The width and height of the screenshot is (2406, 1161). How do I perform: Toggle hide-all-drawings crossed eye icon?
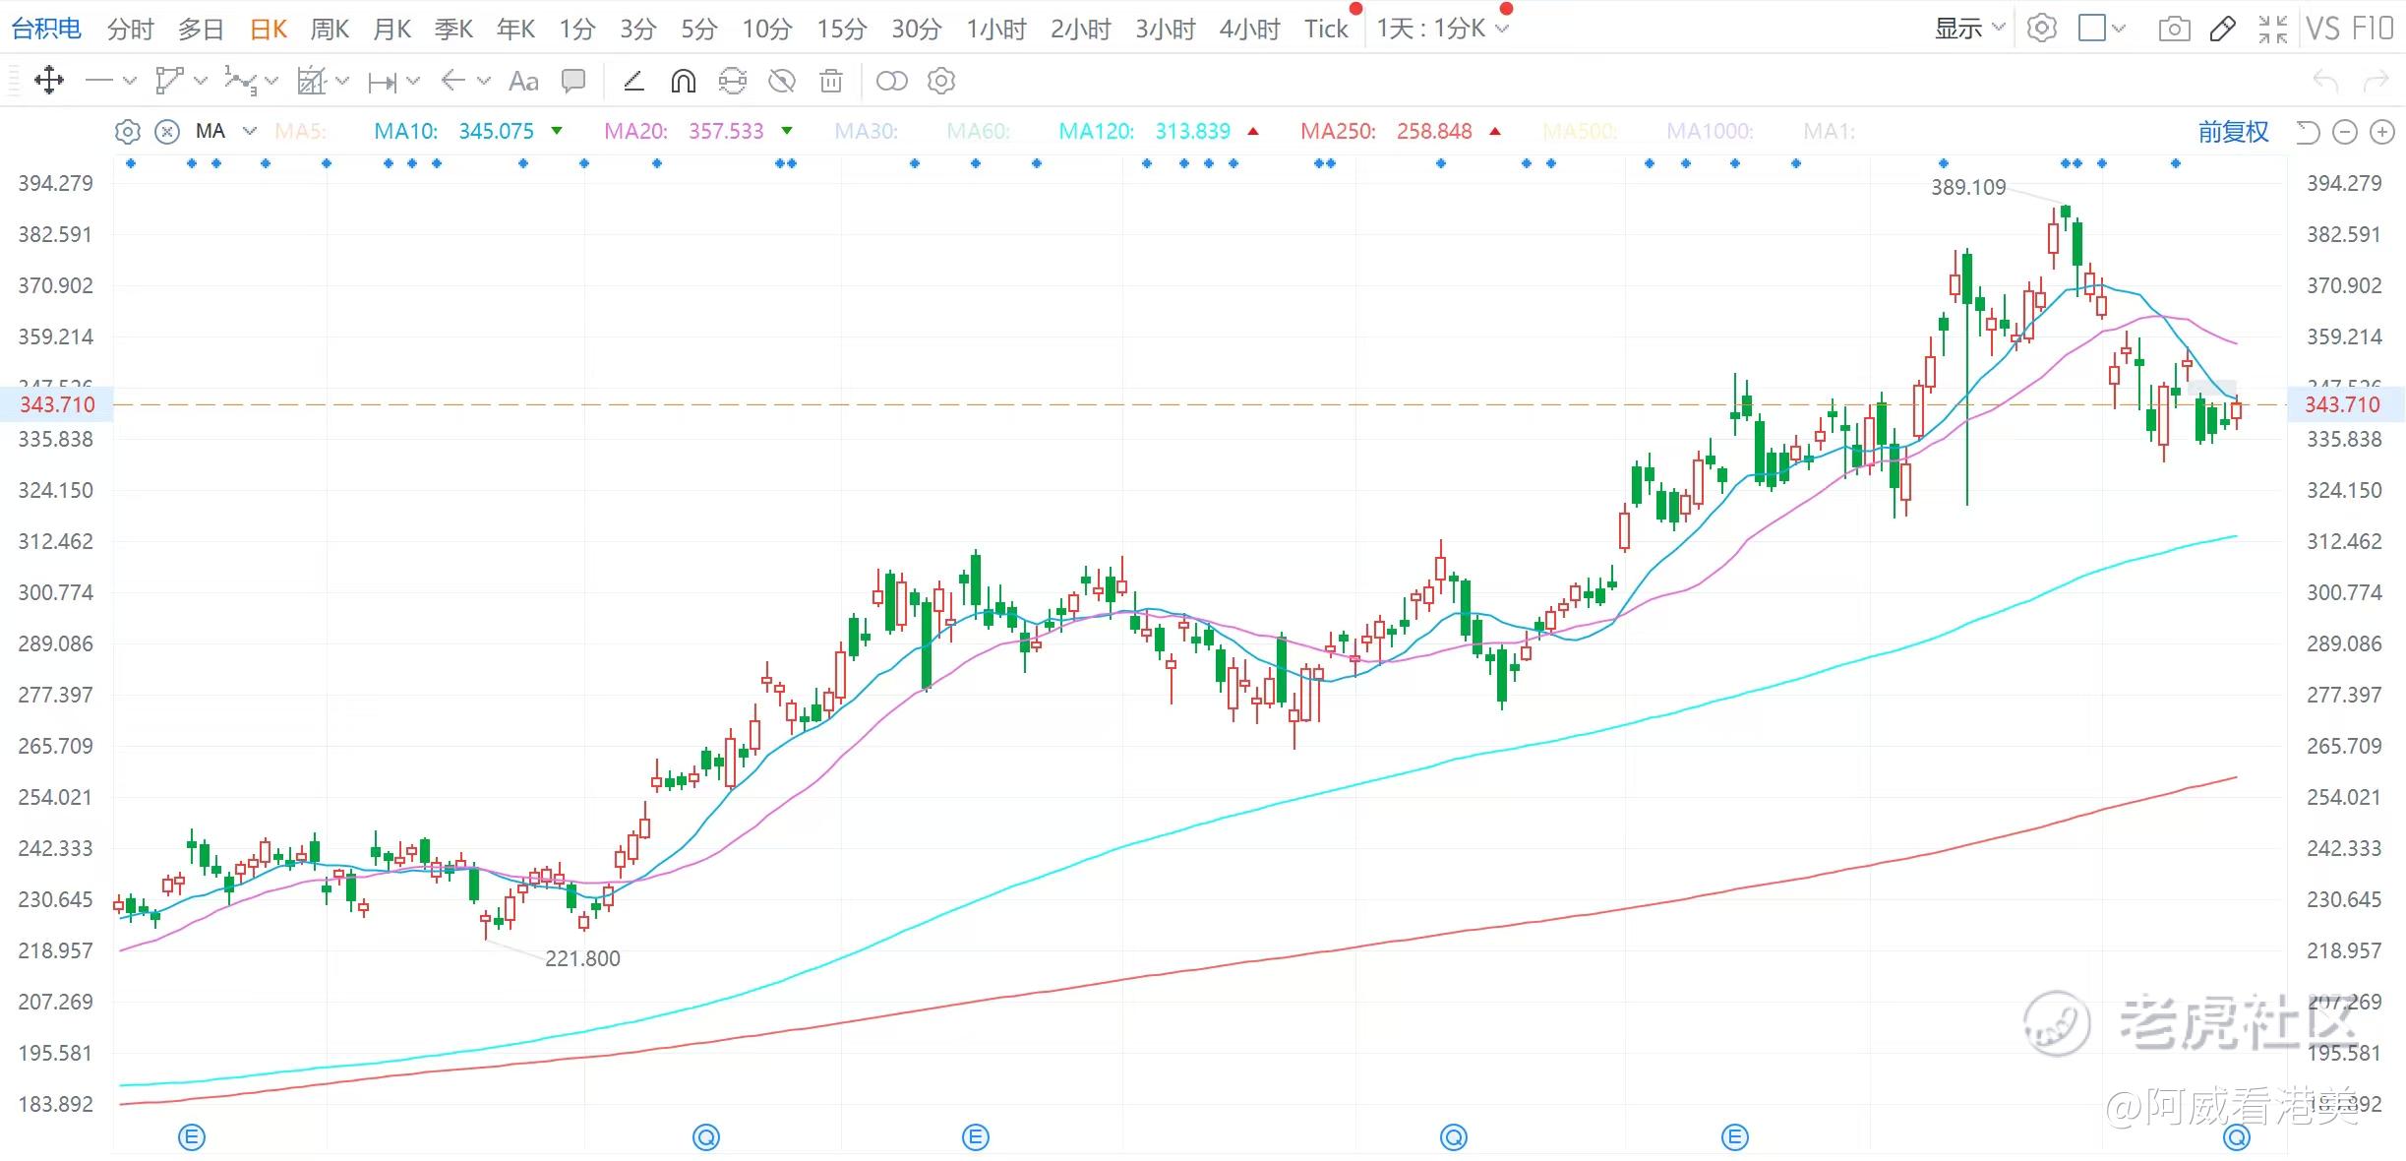click(782, 82)
